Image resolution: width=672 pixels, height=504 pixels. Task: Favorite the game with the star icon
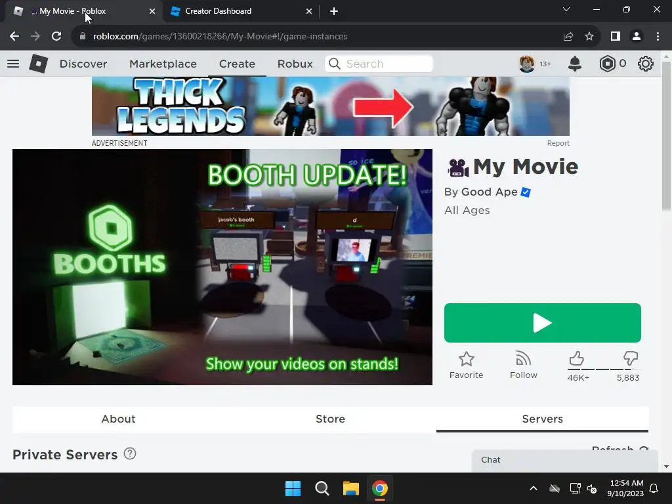click(x=467, y=359)
